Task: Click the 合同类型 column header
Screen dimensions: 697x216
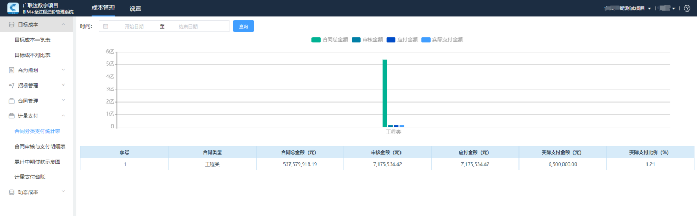Action: point(212,152)
